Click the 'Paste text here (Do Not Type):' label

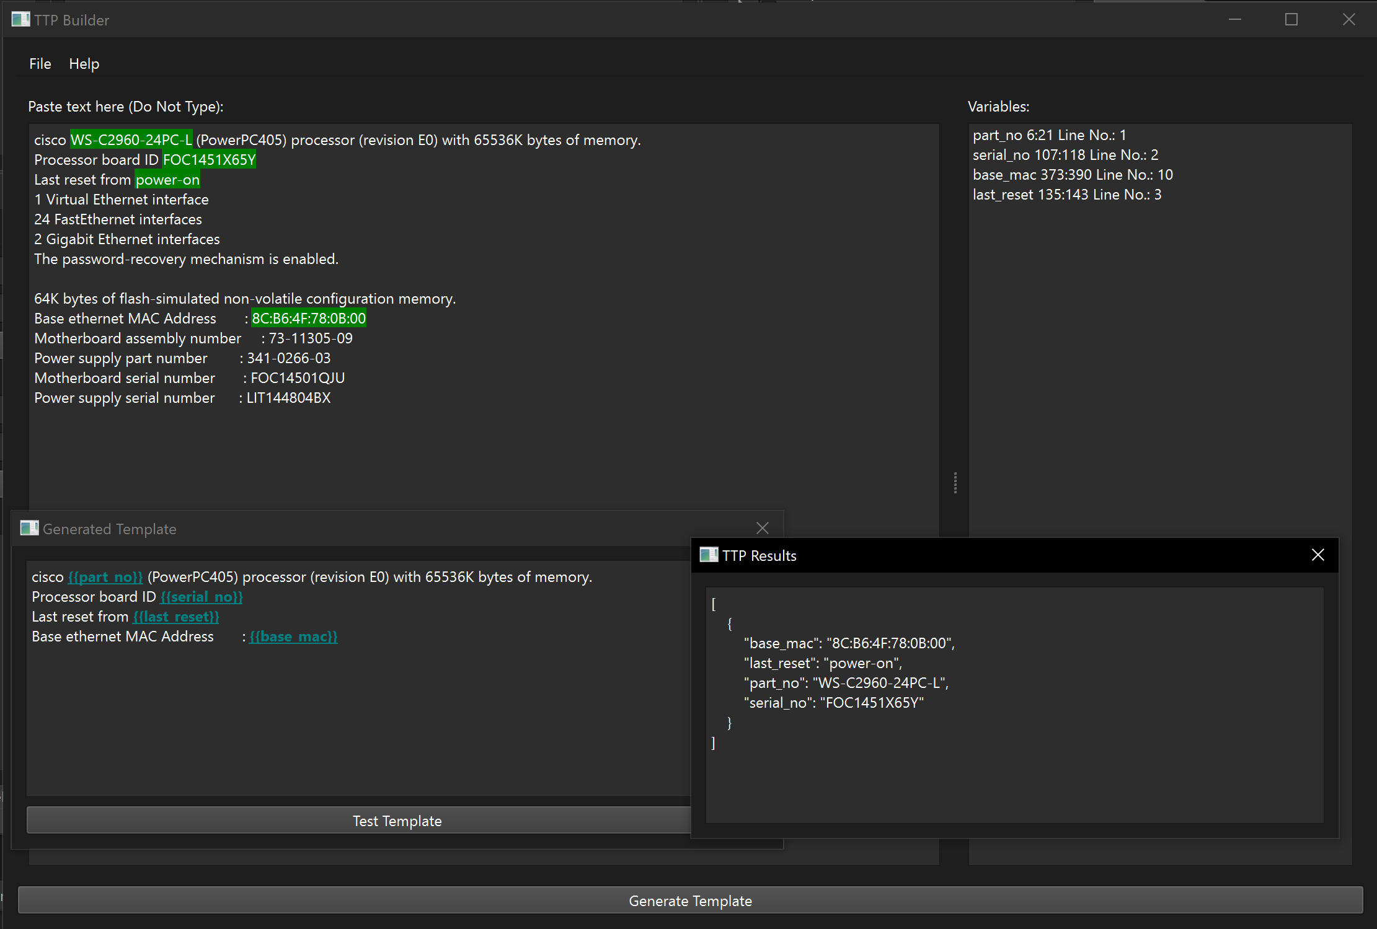pos(126,107)
